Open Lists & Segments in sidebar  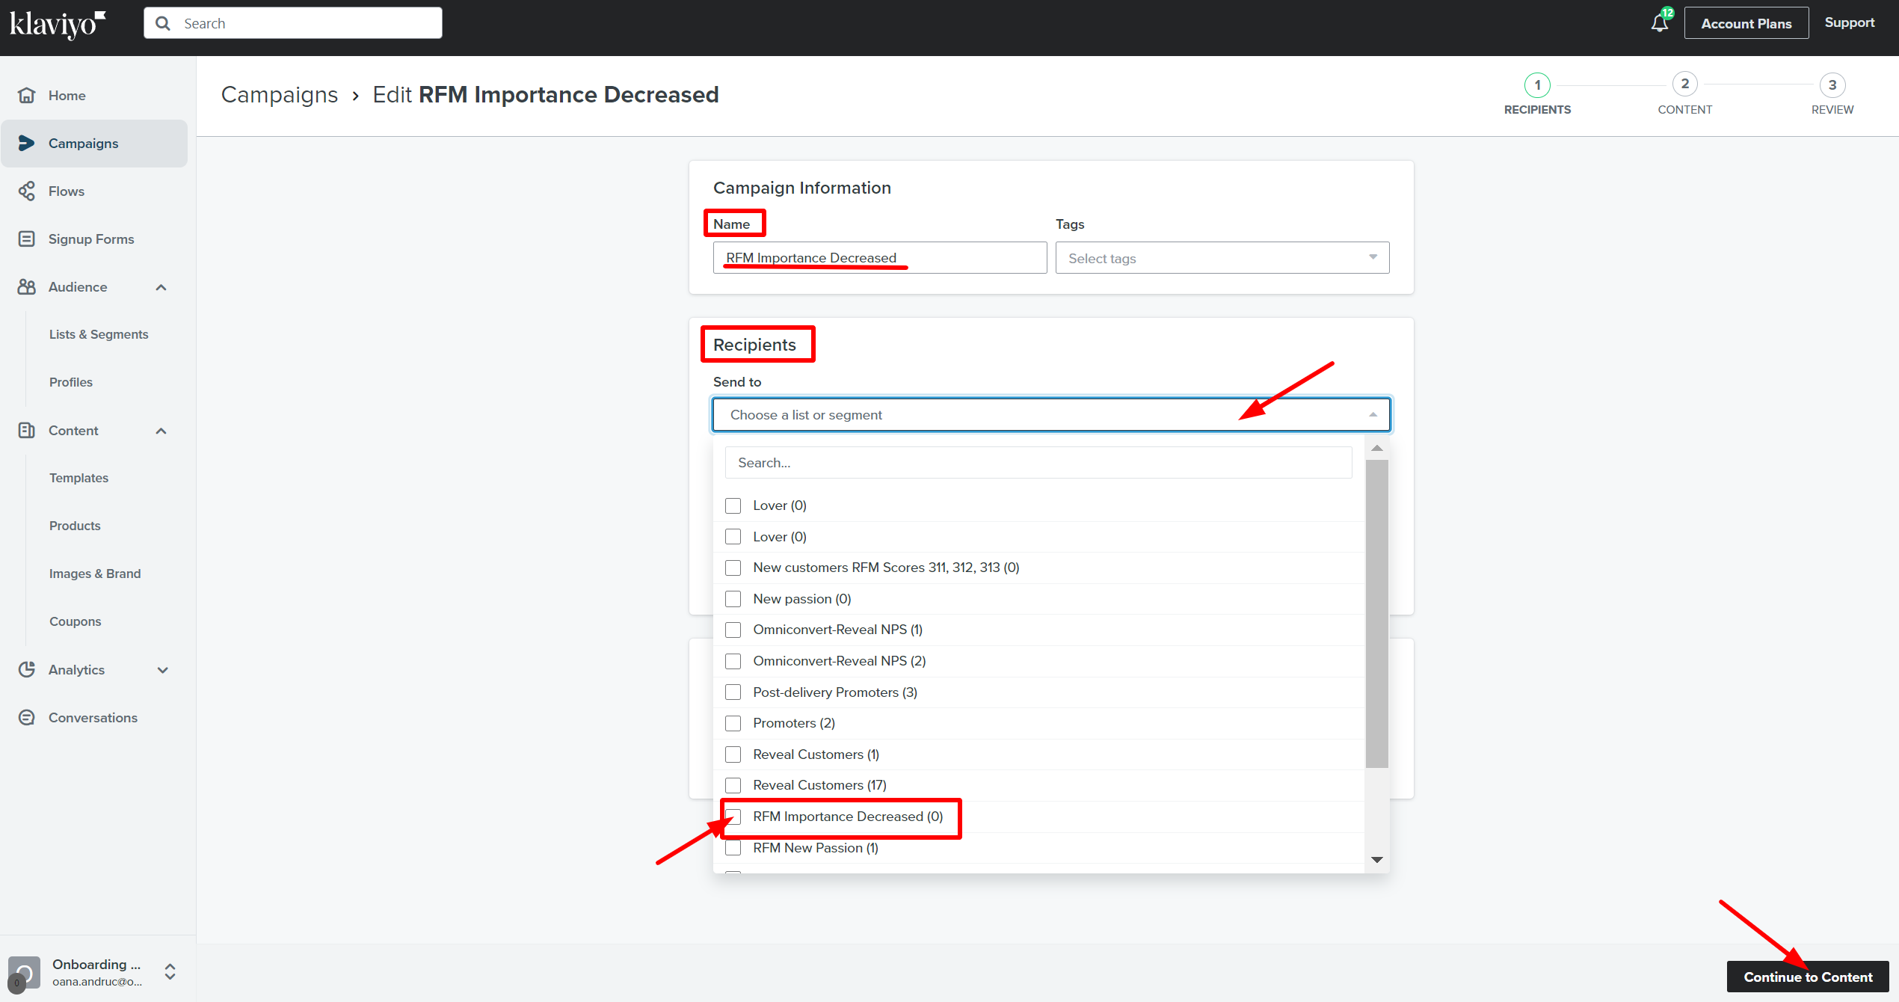tap(99, 334)
